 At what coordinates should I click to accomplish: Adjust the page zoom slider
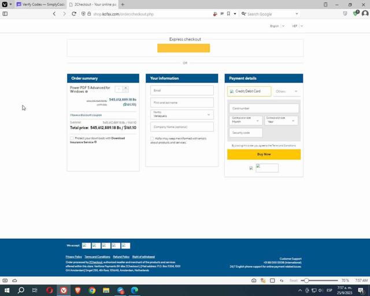pos(320,280)
